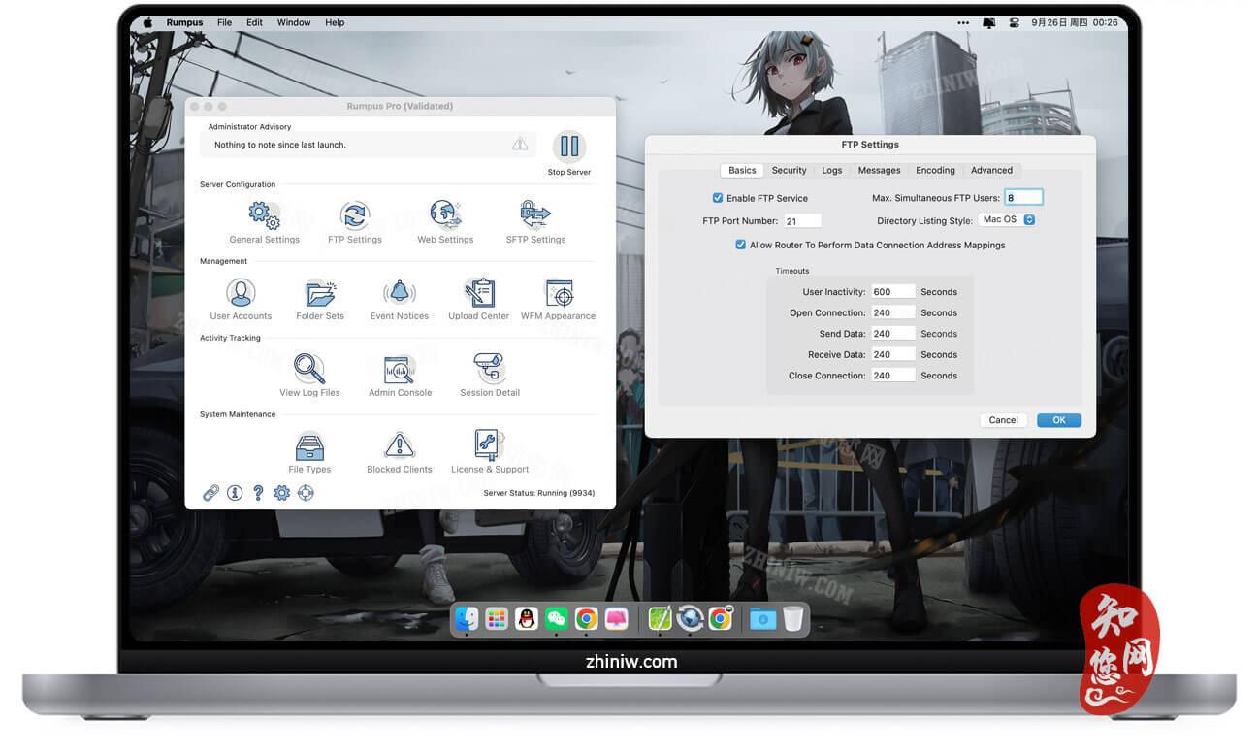
Task: Open the Blocked Clients warning icon
Action: [400, 445]
